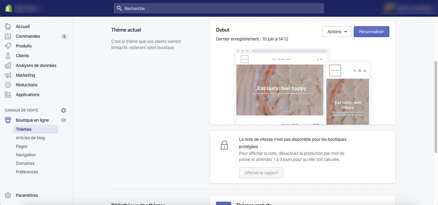Viewport: 438px width, 205px height.
Task: View online store via eye icon
Action: tap(64, 120)
